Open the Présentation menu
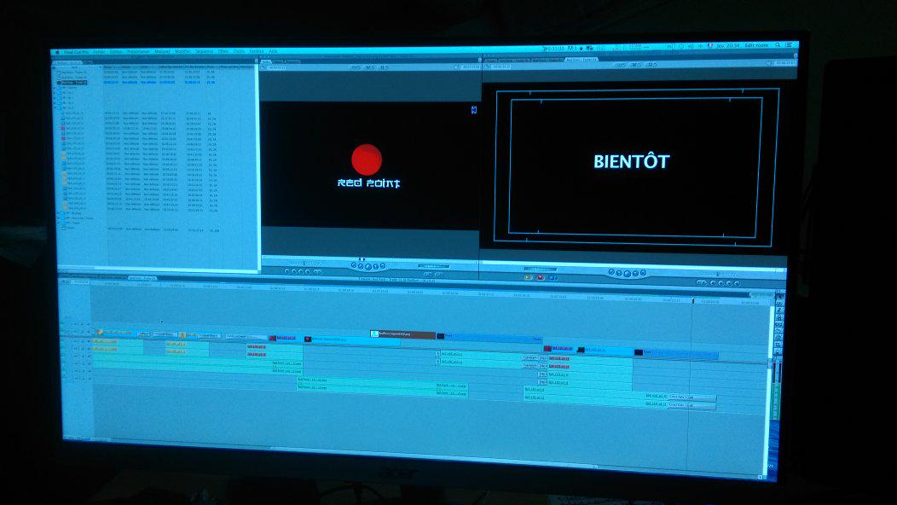Screen dimensions: 897x505 (138, 51)
